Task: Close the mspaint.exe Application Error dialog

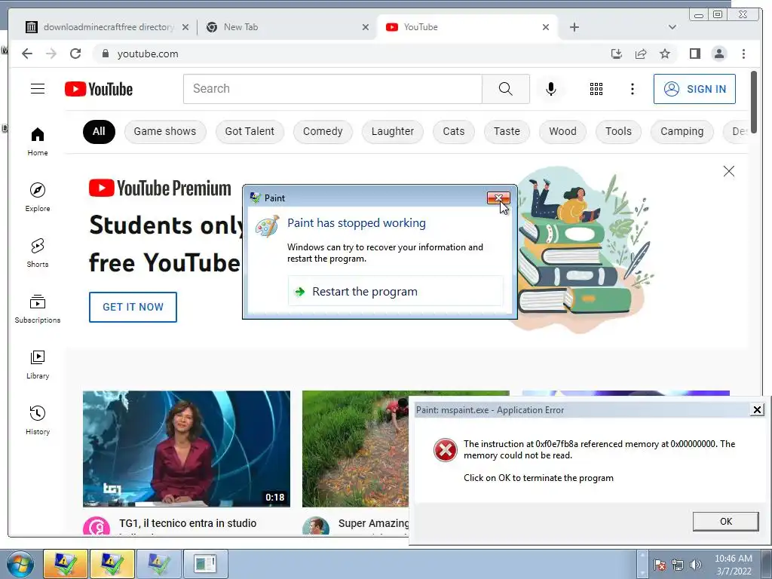Action: pos(757,409)
